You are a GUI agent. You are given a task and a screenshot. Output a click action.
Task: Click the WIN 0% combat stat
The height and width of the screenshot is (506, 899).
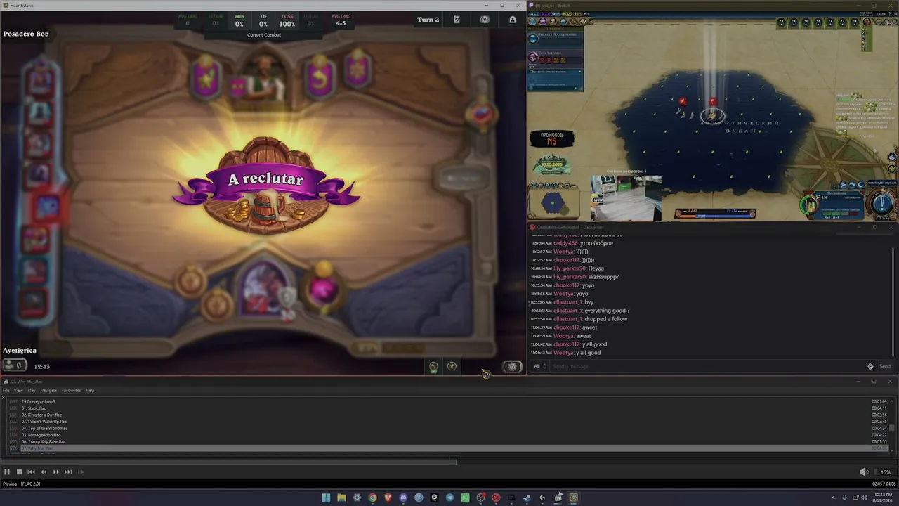tap(239, 20)
